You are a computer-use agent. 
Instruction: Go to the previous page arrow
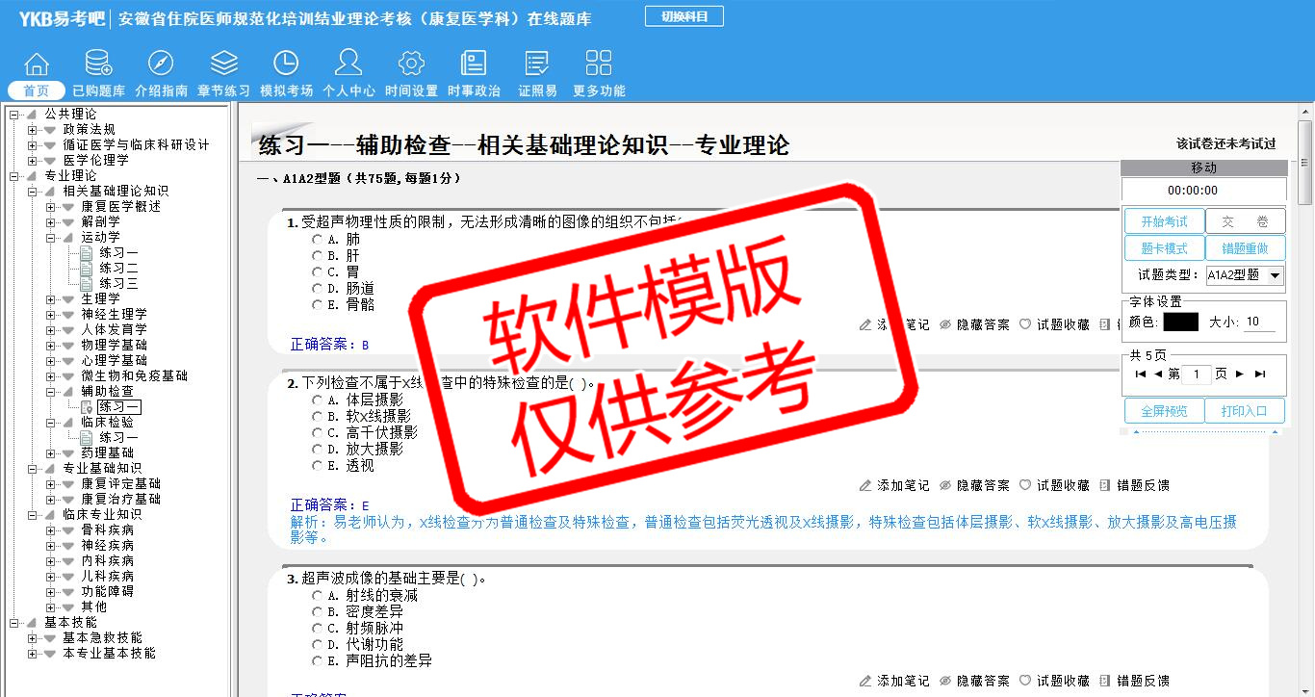click(x=1158, y=374)
